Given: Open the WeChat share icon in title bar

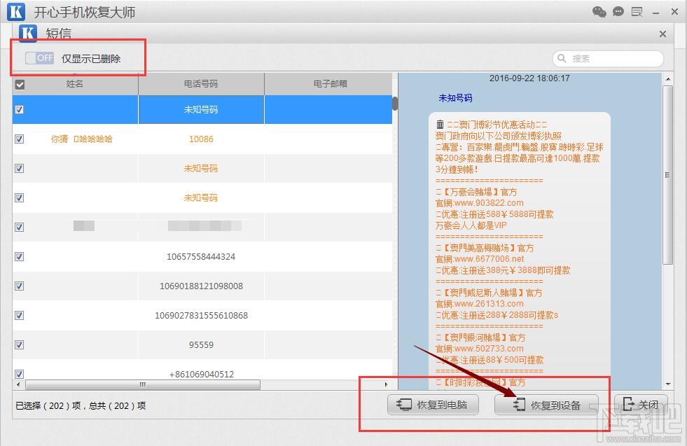Looking at the screenshot, I should click(599, 11).
